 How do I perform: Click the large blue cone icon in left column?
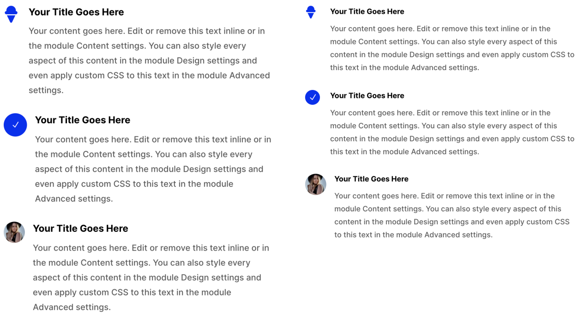[11, 14]
